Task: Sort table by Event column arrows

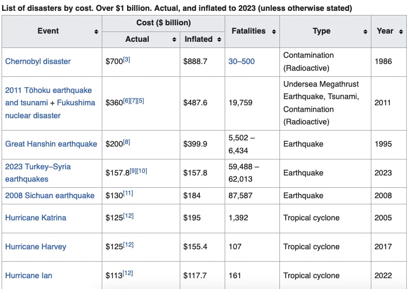Action: click(x=96, y=32)
